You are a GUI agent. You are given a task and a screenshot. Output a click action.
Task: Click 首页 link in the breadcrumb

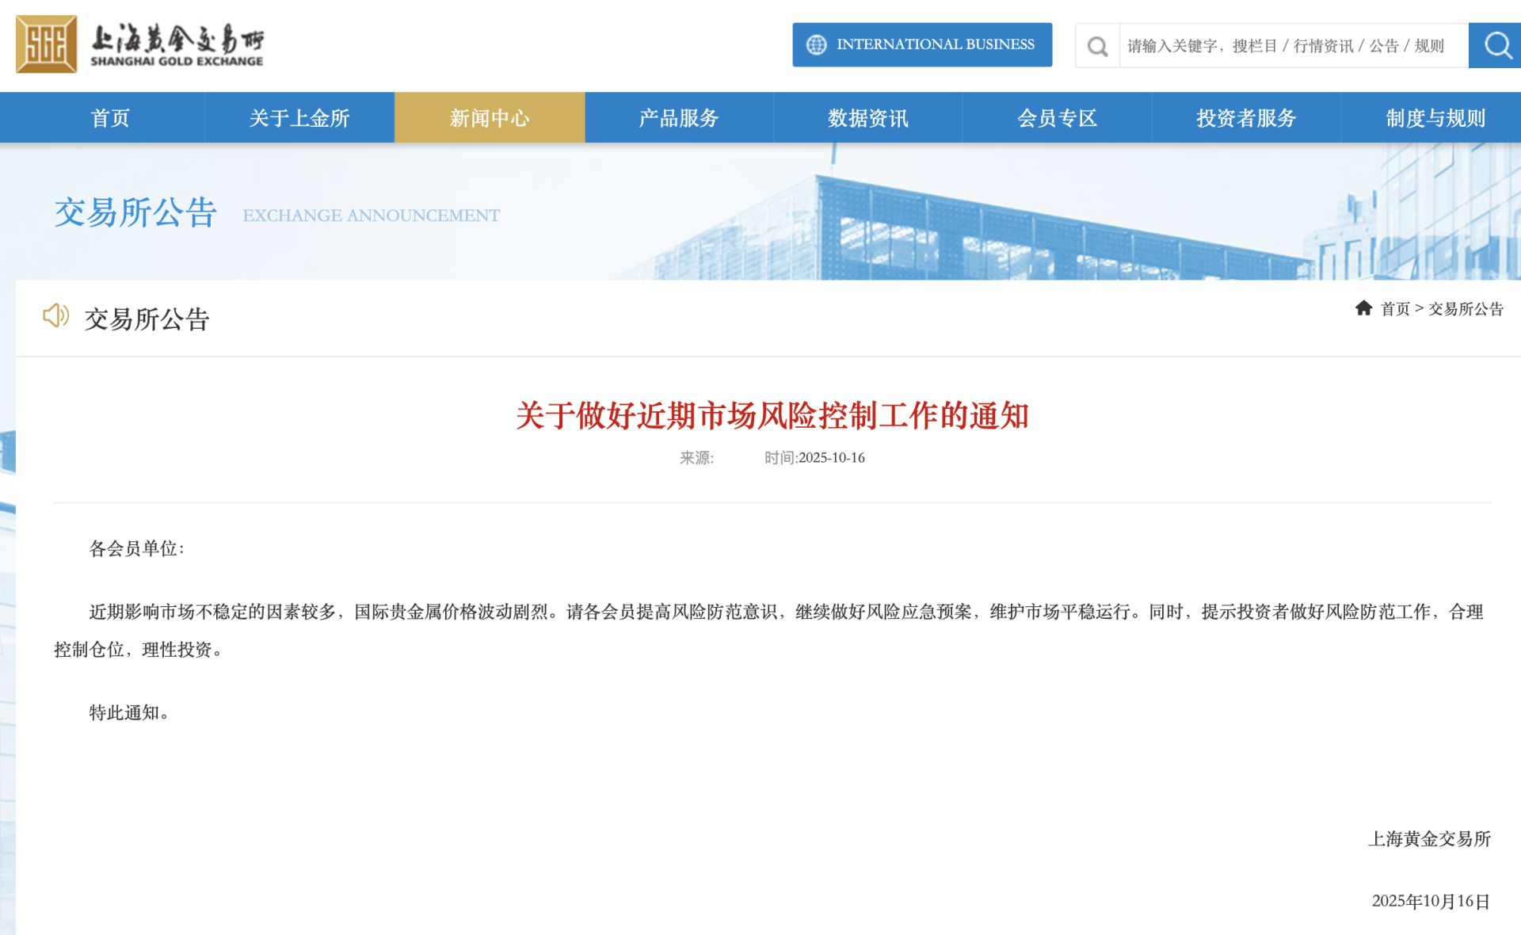1395,309
